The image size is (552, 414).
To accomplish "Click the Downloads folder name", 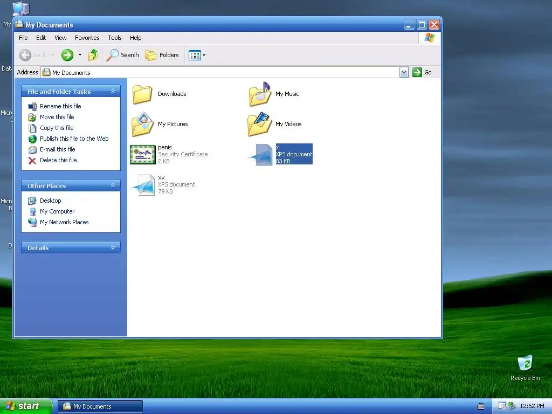I will pyautogui.click(x=172, y=94).
